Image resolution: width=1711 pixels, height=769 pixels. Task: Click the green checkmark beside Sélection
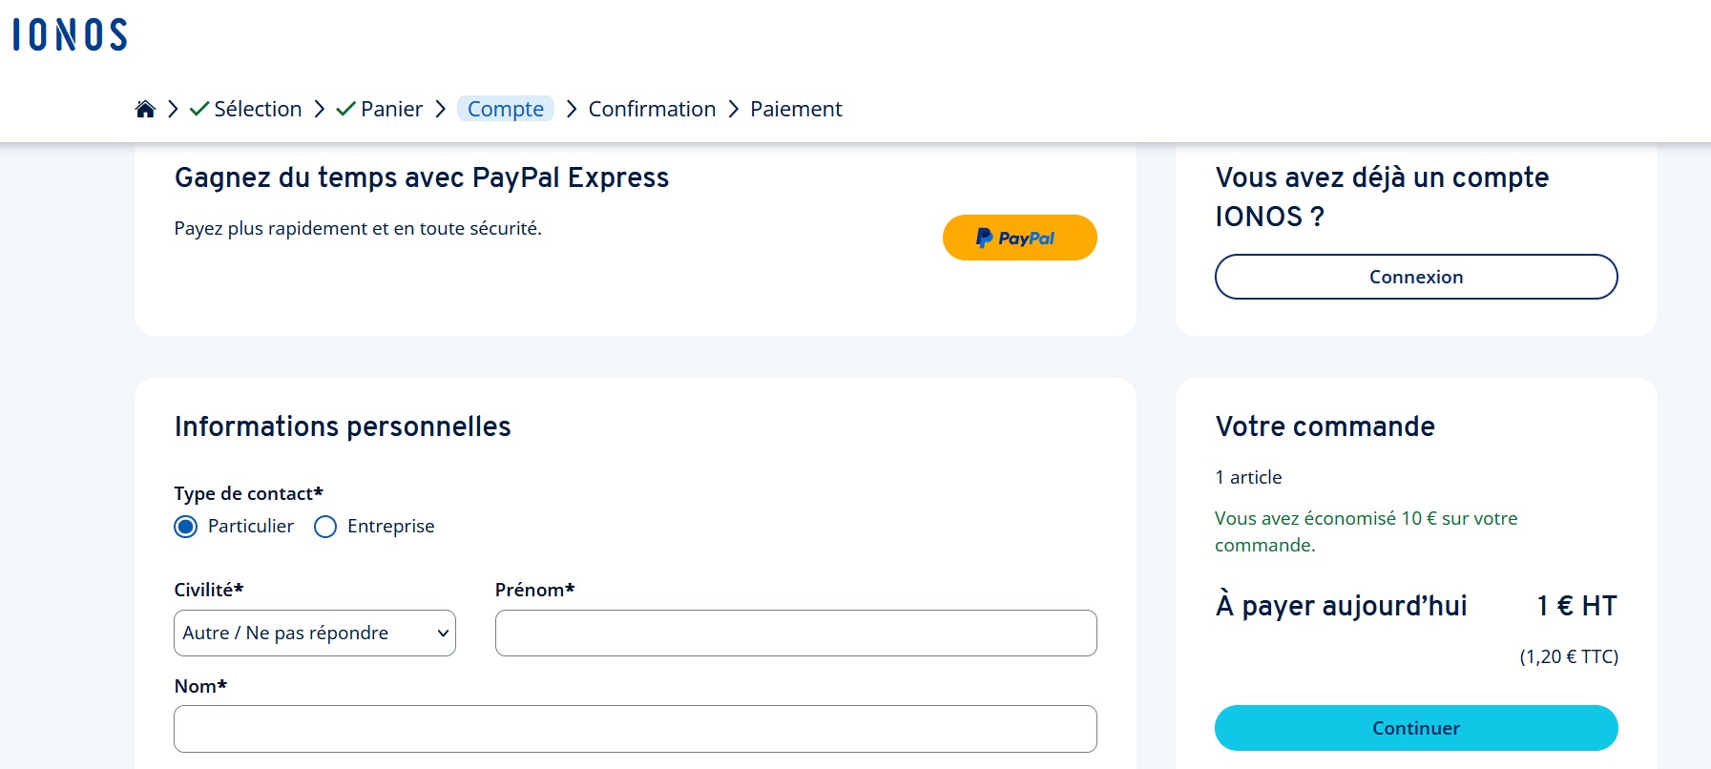click(x=198, y=109)
